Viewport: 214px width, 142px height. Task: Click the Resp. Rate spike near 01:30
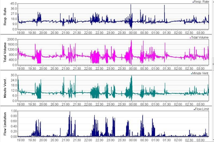point(164,5)
